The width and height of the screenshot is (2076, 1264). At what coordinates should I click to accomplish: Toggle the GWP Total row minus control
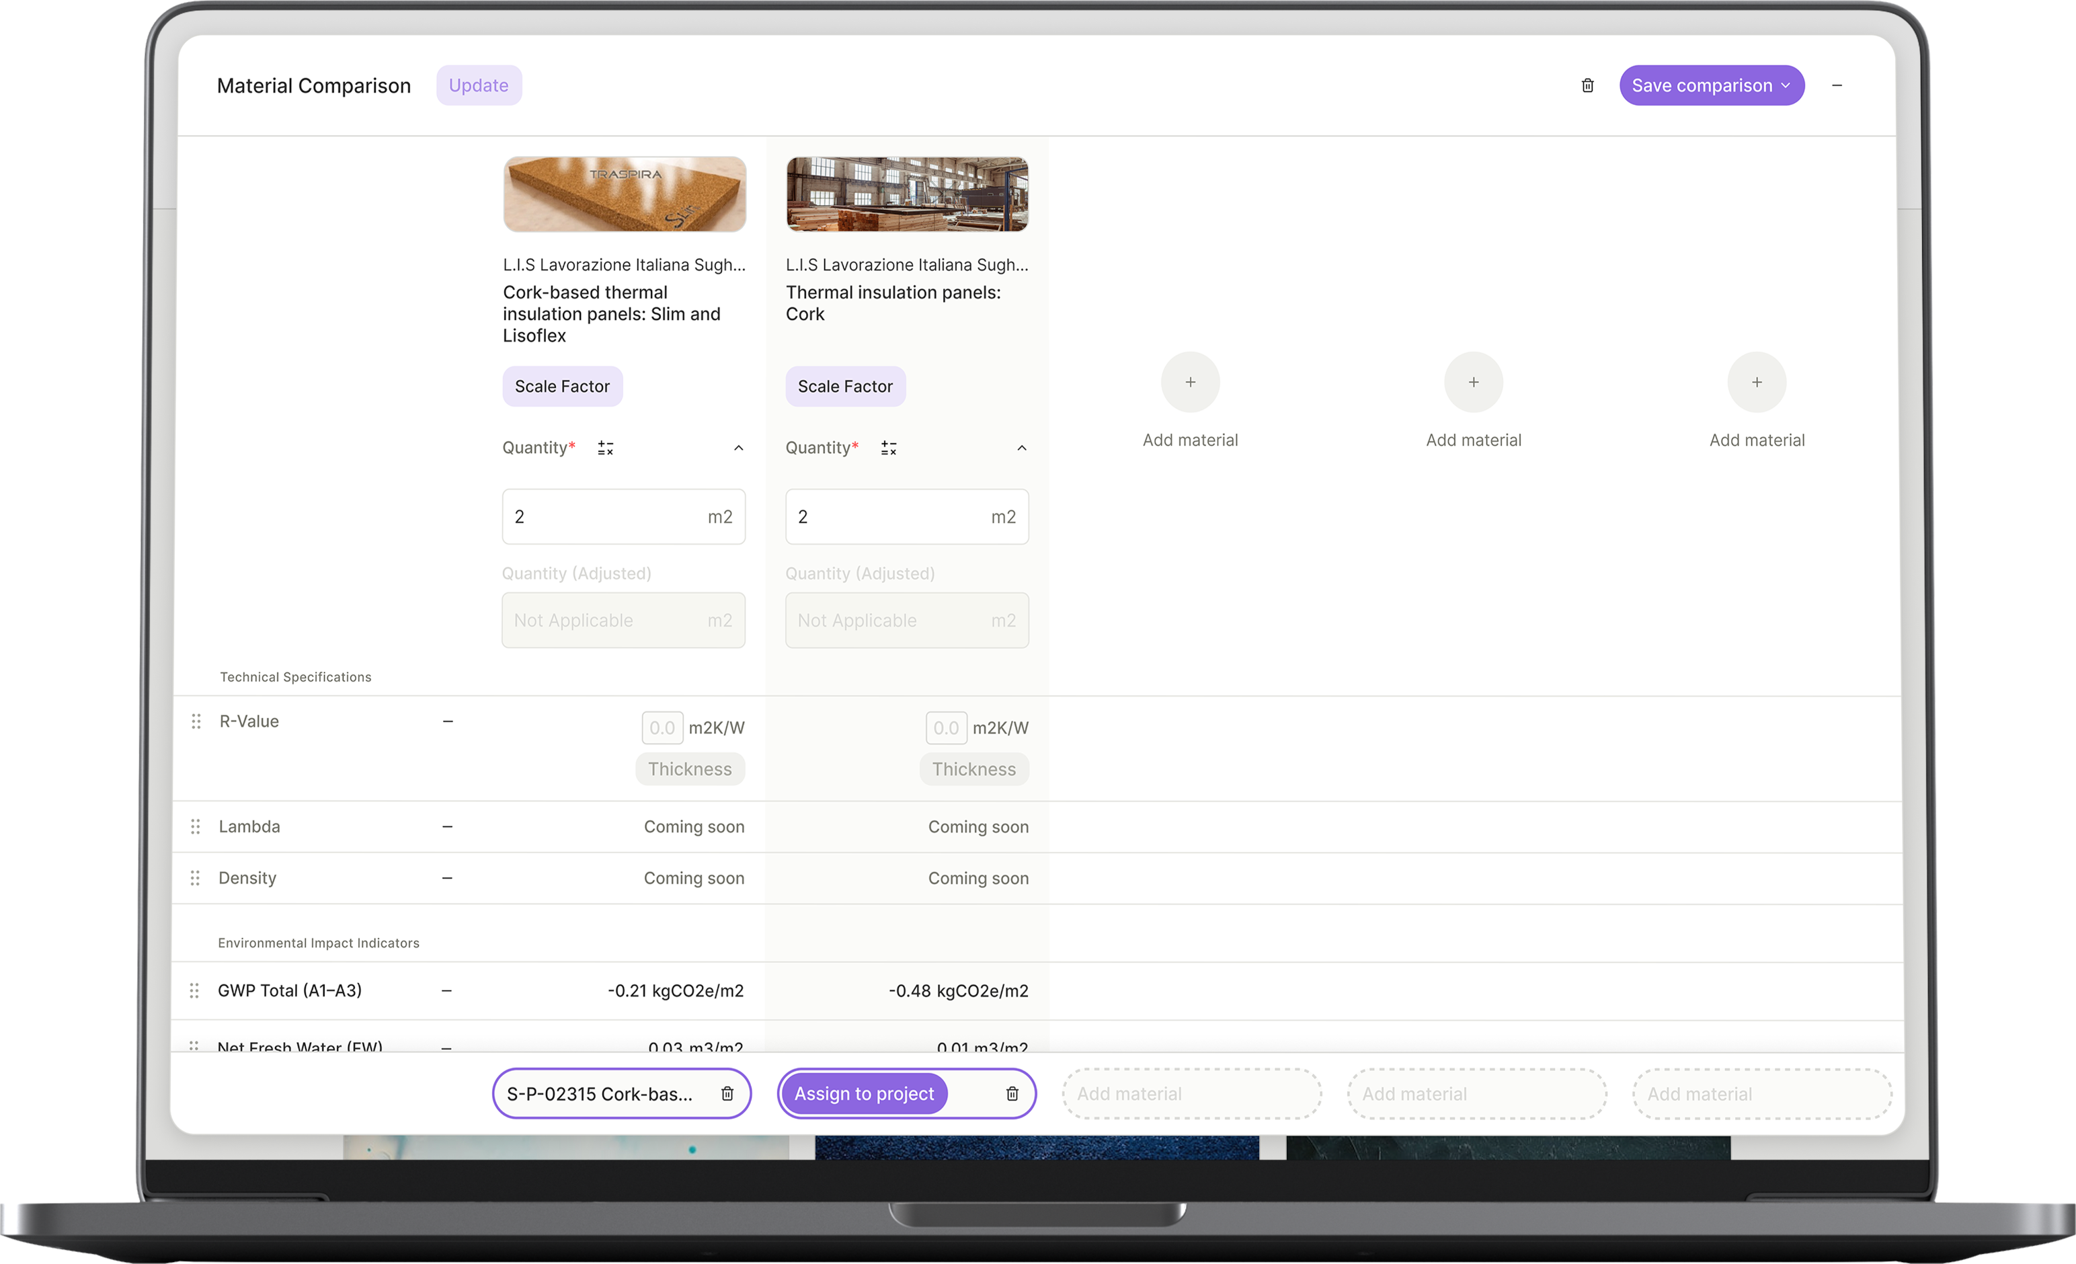[446, 990]
